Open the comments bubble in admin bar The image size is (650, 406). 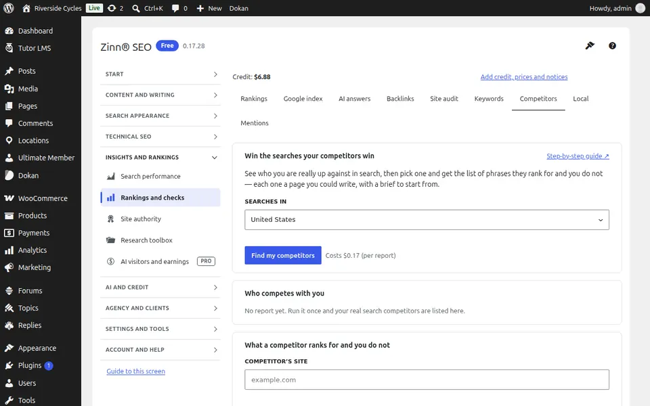pyautogui.click(x=175, y=8)
